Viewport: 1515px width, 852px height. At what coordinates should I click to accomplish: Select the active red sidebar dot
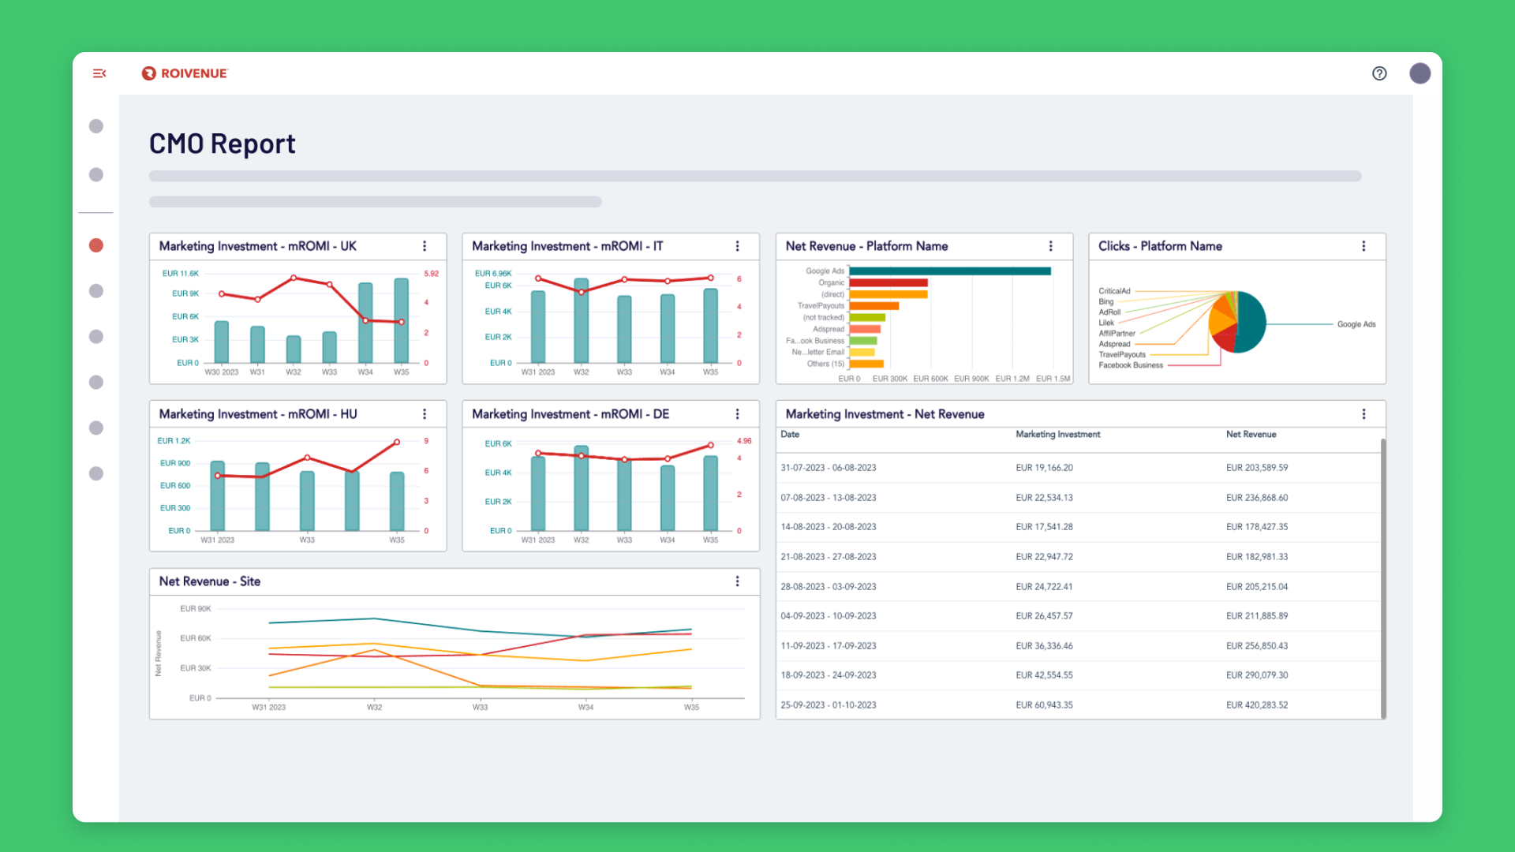pyautogui.click(x=96, y=245)
